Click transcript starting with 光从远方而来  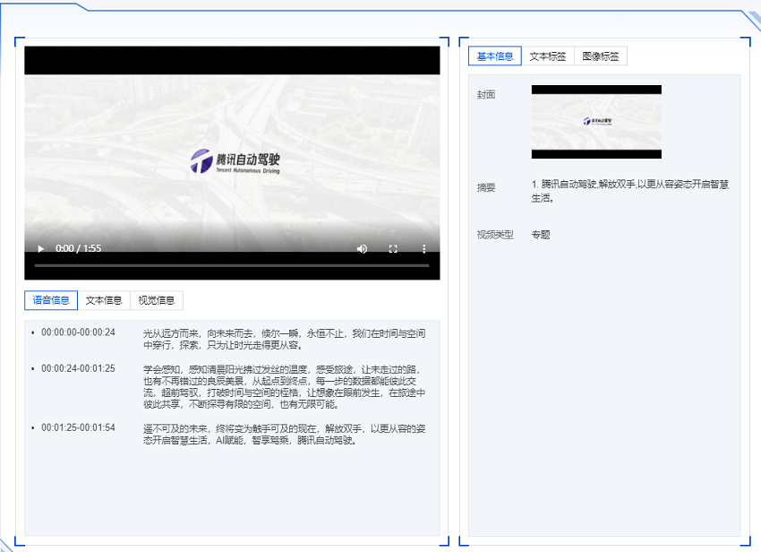(x=285, y=339)
